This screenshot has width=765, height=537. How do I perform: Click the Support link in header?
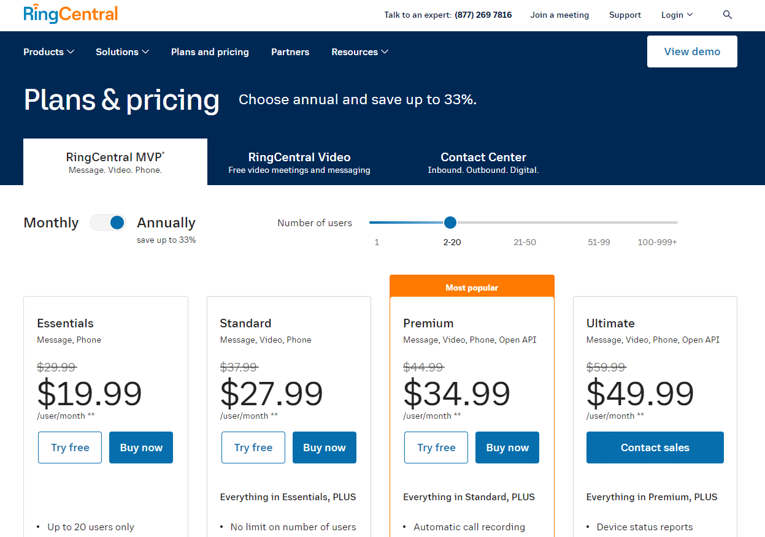click(625, 15)
